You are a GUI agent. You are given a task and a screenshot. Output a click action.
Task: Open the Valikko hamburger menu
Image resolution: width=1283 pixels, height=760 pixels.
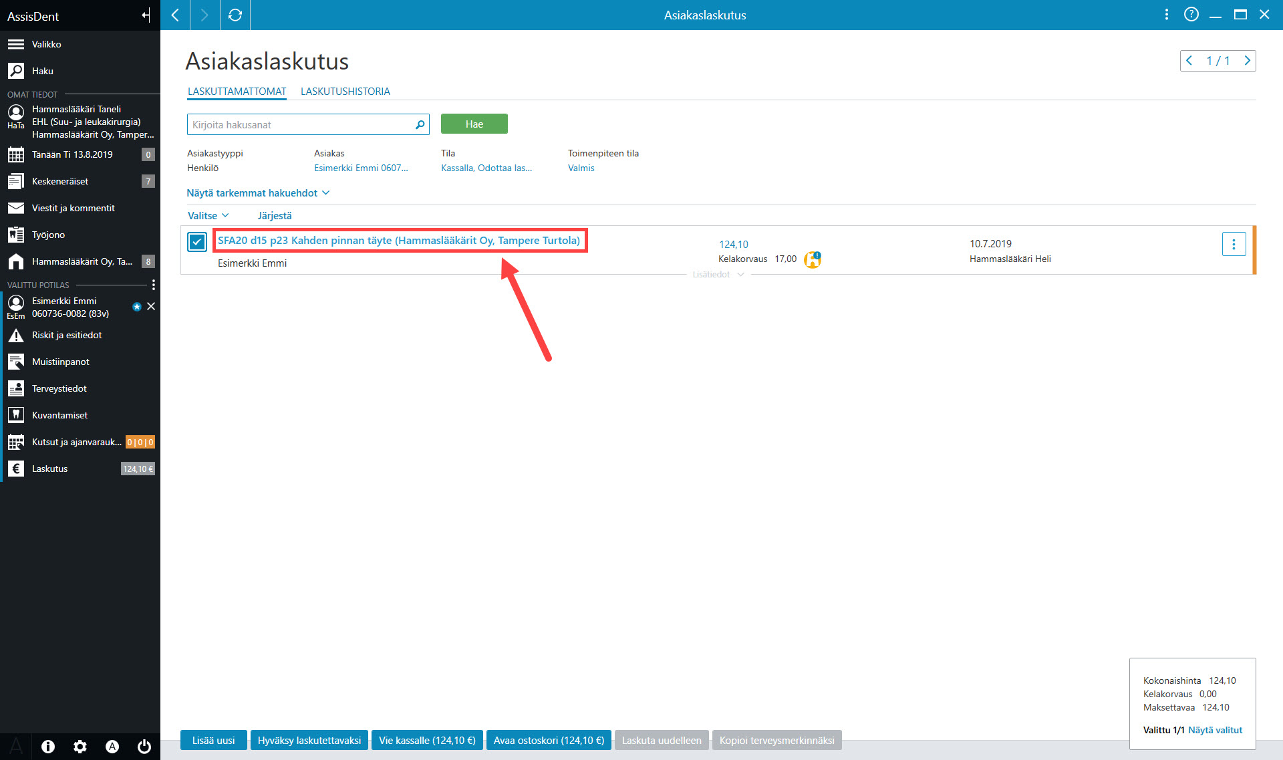pyautogui.click(x=80, y=44)
